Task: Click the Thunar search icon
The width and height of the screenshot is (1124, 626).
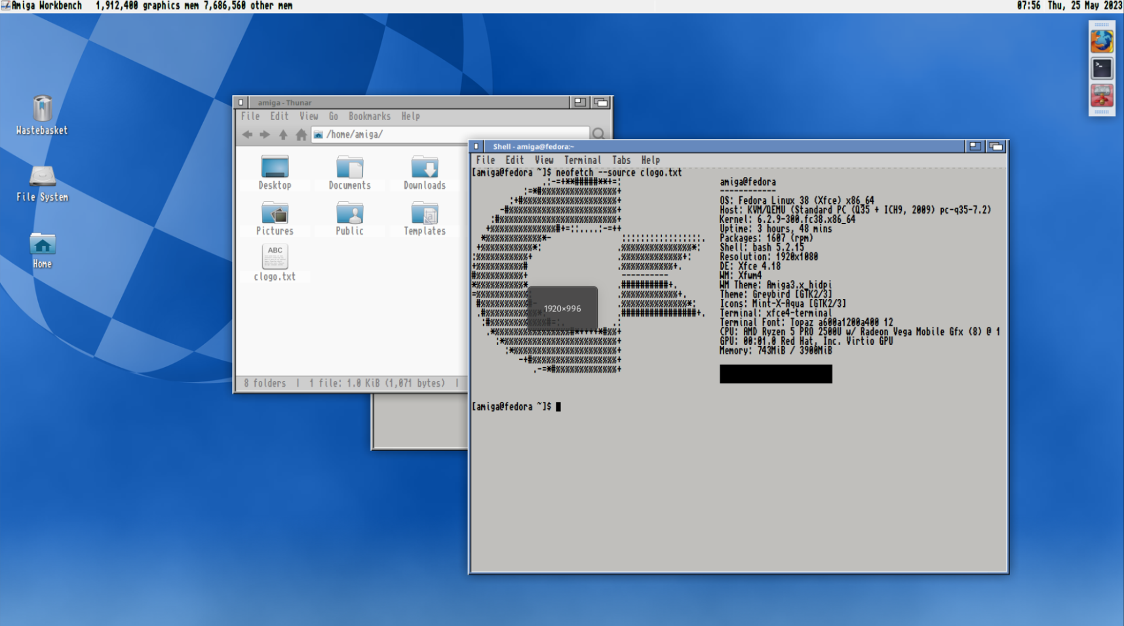Action: point(598,134)
